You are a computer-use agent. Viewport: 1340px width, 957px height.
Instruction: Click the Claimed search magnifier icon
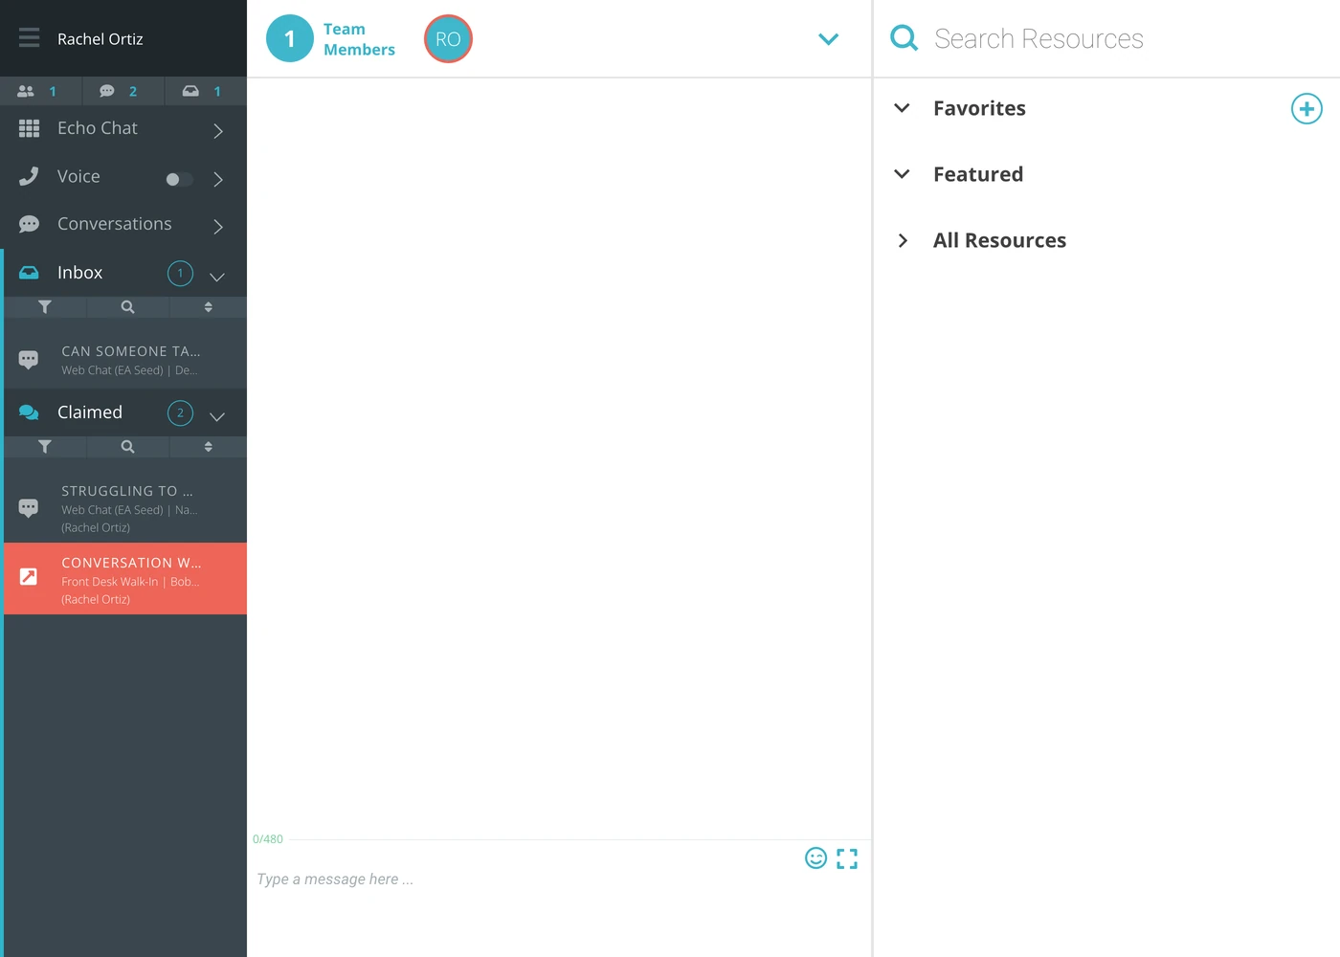click(x=127, y=447)
